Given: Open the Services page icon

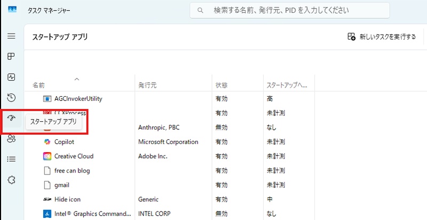Looking at the screenshot, I should 11,180.
